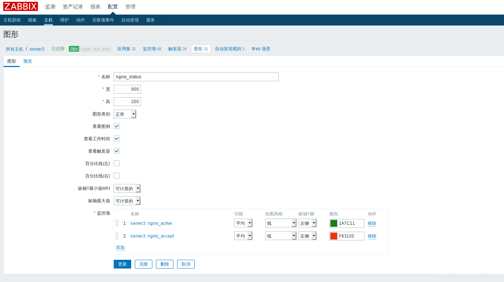Open the 纵轴最大值 dropdown
The height and width of the screenshot is (282, 504).
tap(127, 201)
